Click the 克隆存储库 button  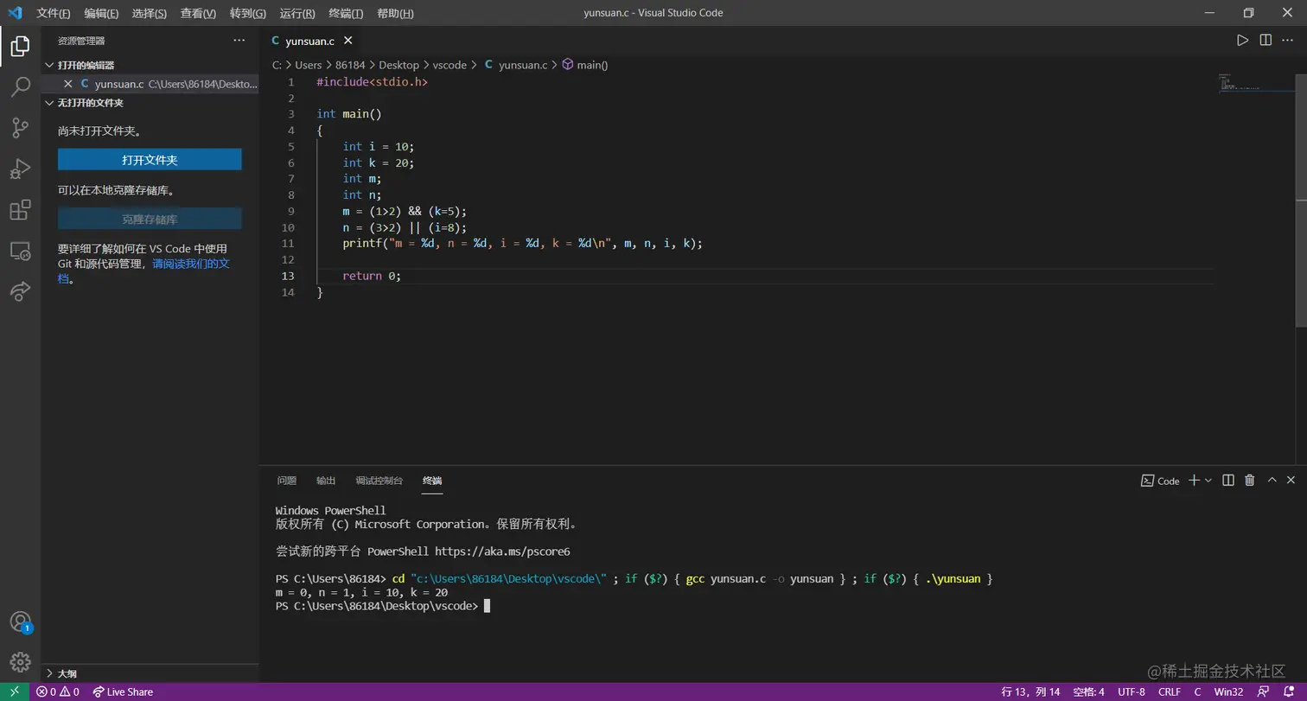click(x=150, y=219)
